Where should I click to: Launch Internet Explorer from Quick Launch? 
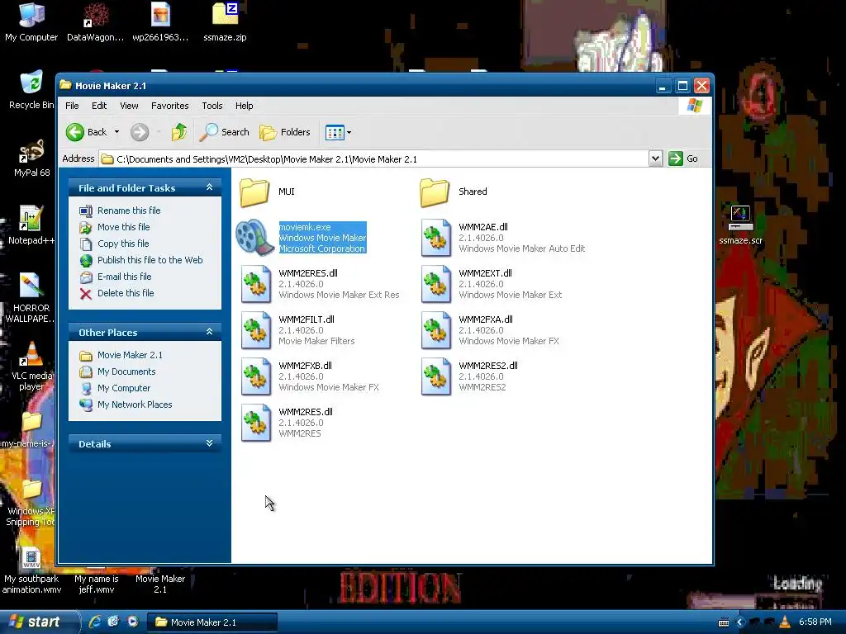tap(94, 622)
